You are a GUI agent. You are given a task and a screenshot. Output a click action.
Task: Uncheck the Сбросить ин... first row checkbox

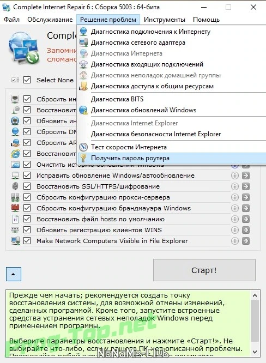tap(27, 99)
